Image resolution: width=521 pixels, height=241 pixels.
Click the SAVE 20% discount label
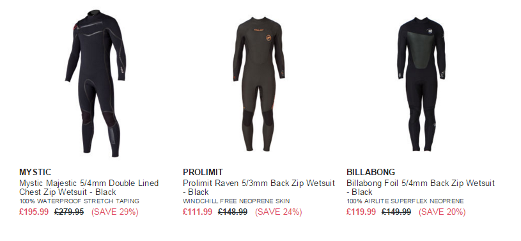pyautogui.click(x=442, y=212)
